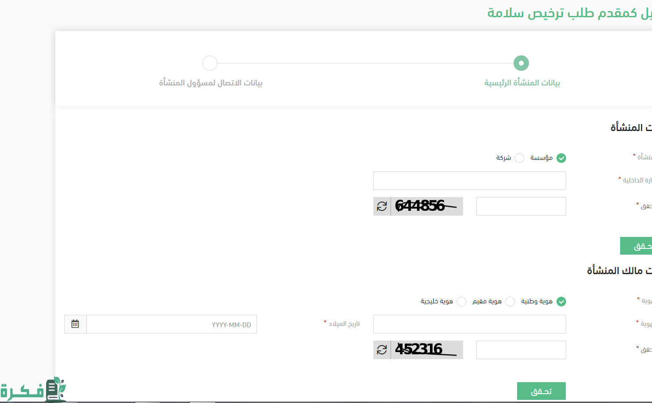Open the birth date calendar picker
This screenshot has width=652, height=403.
(75, 324)
